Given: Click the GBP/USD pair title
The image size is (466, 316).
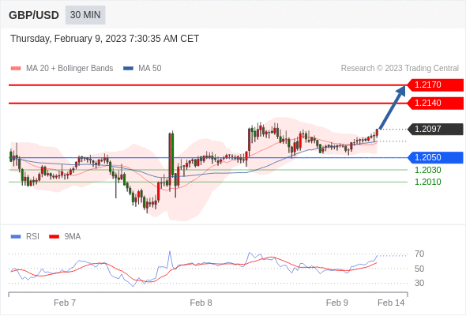Looking at the screenshot, I should pyautogui.click(x=34, y=15).
